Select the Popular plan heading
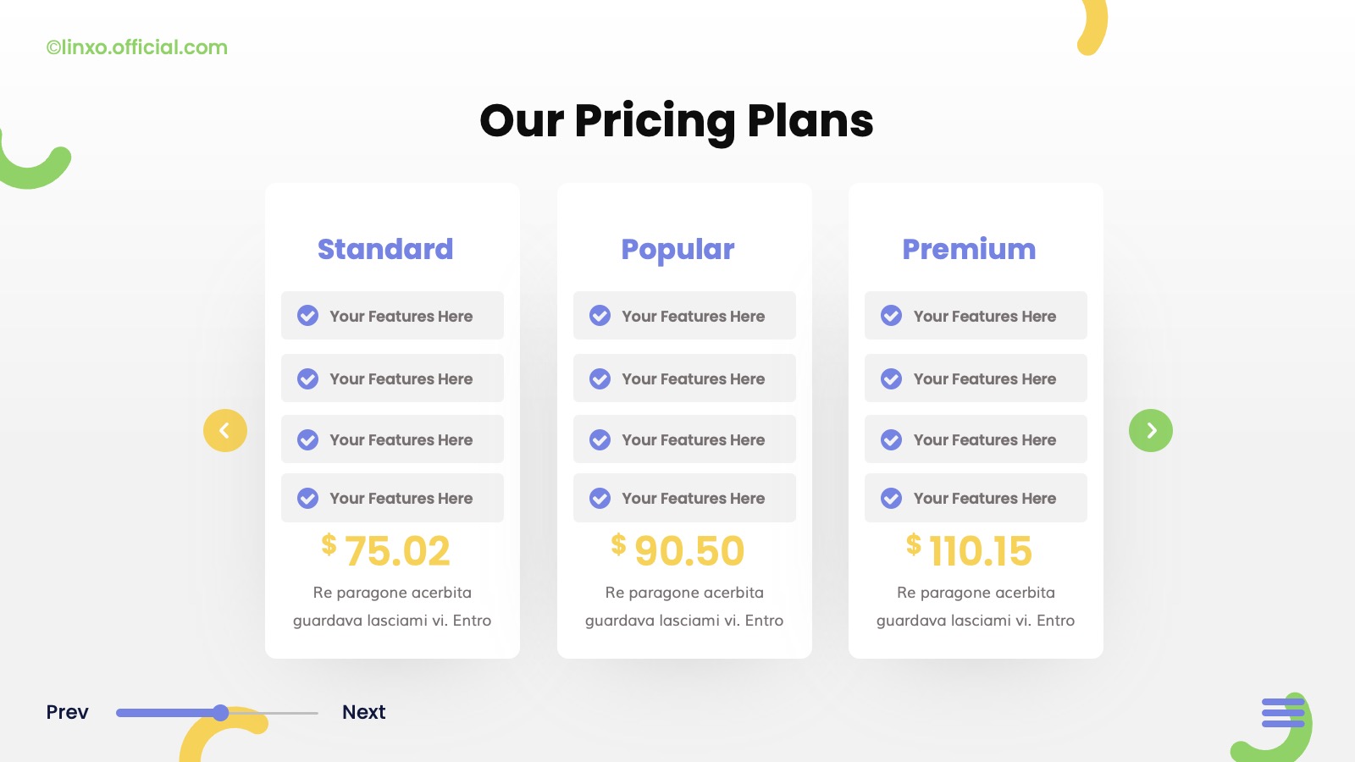 (677, 249)
